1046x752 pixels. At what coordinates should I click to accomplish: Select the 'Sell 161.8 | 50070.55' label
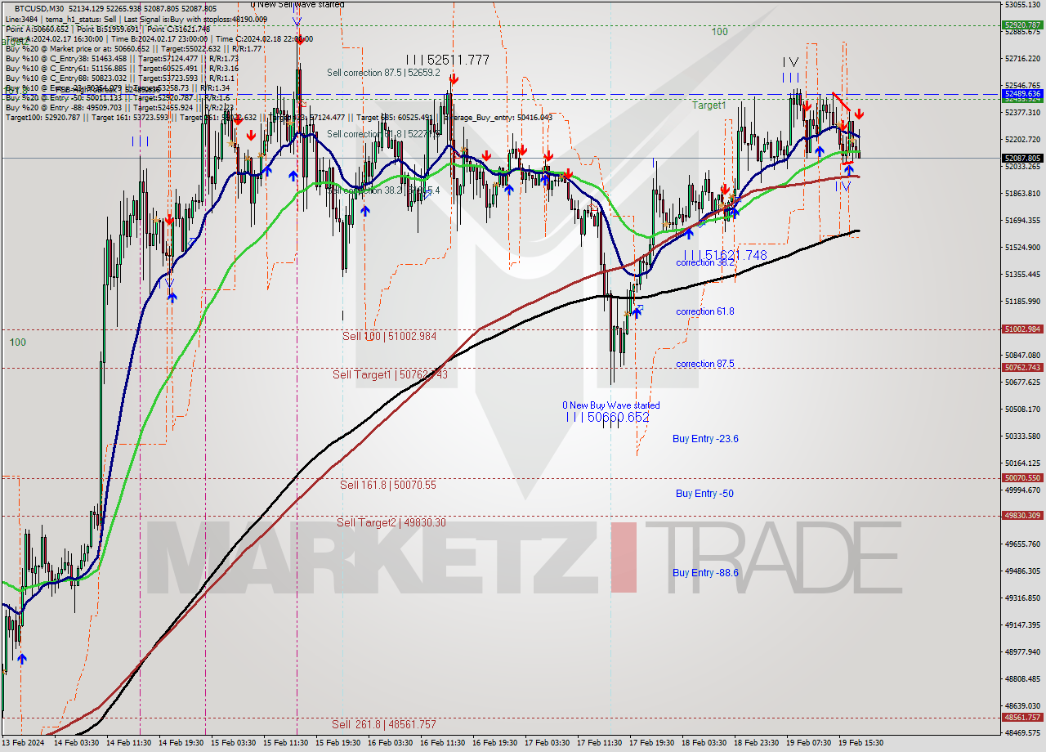click(x=388, y=485)
